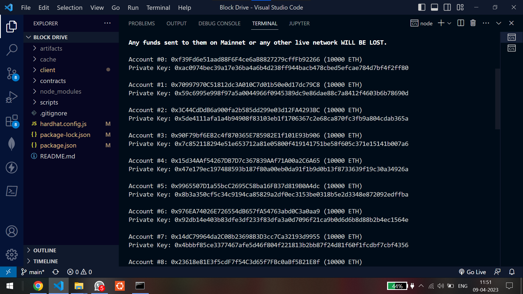Click the Kill Terminal trash icon
Screen dimensions: 523x294
(473, 23)
